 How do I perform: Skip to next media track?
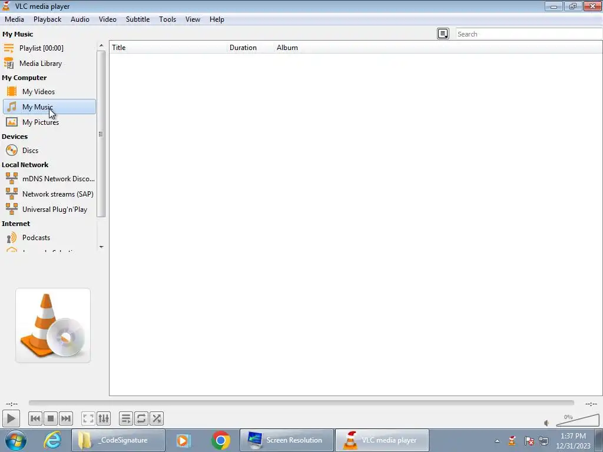66,418
